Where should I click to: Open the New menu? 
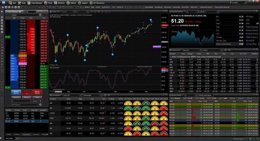[x=12, y=3]
